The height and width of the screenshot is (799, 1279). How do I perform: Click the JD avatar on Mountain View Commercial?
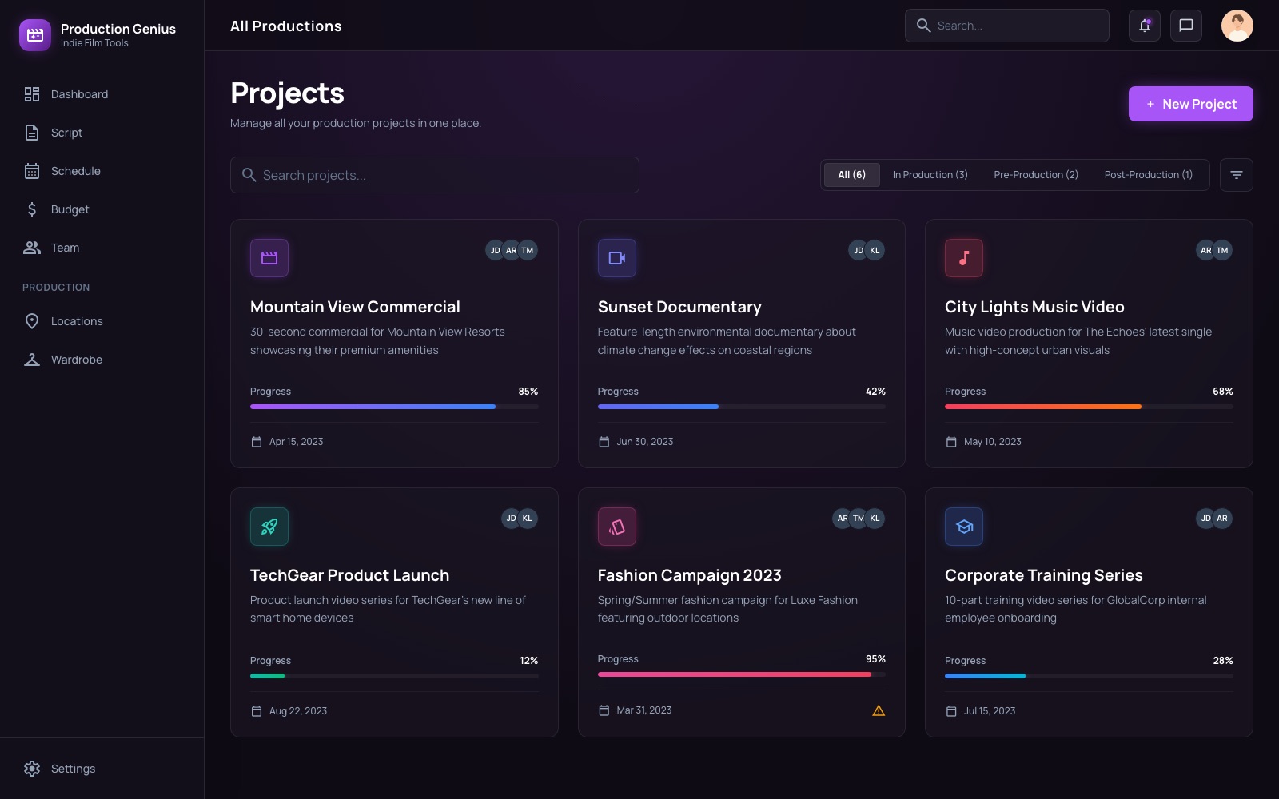point(496,250)
